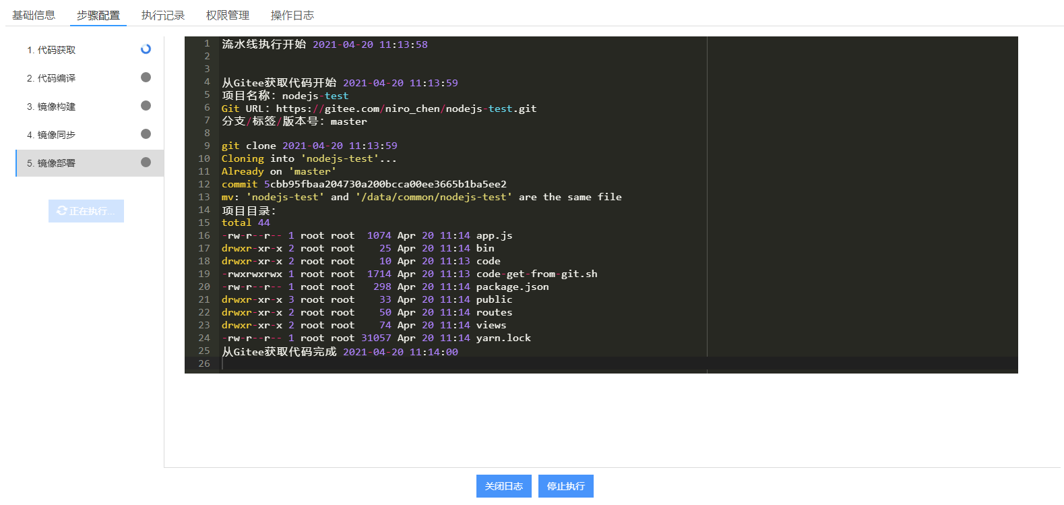The height and width of the screenshot is (505, 1064).
Task: Open the 执行记录 tab
Action: [163, 15]
